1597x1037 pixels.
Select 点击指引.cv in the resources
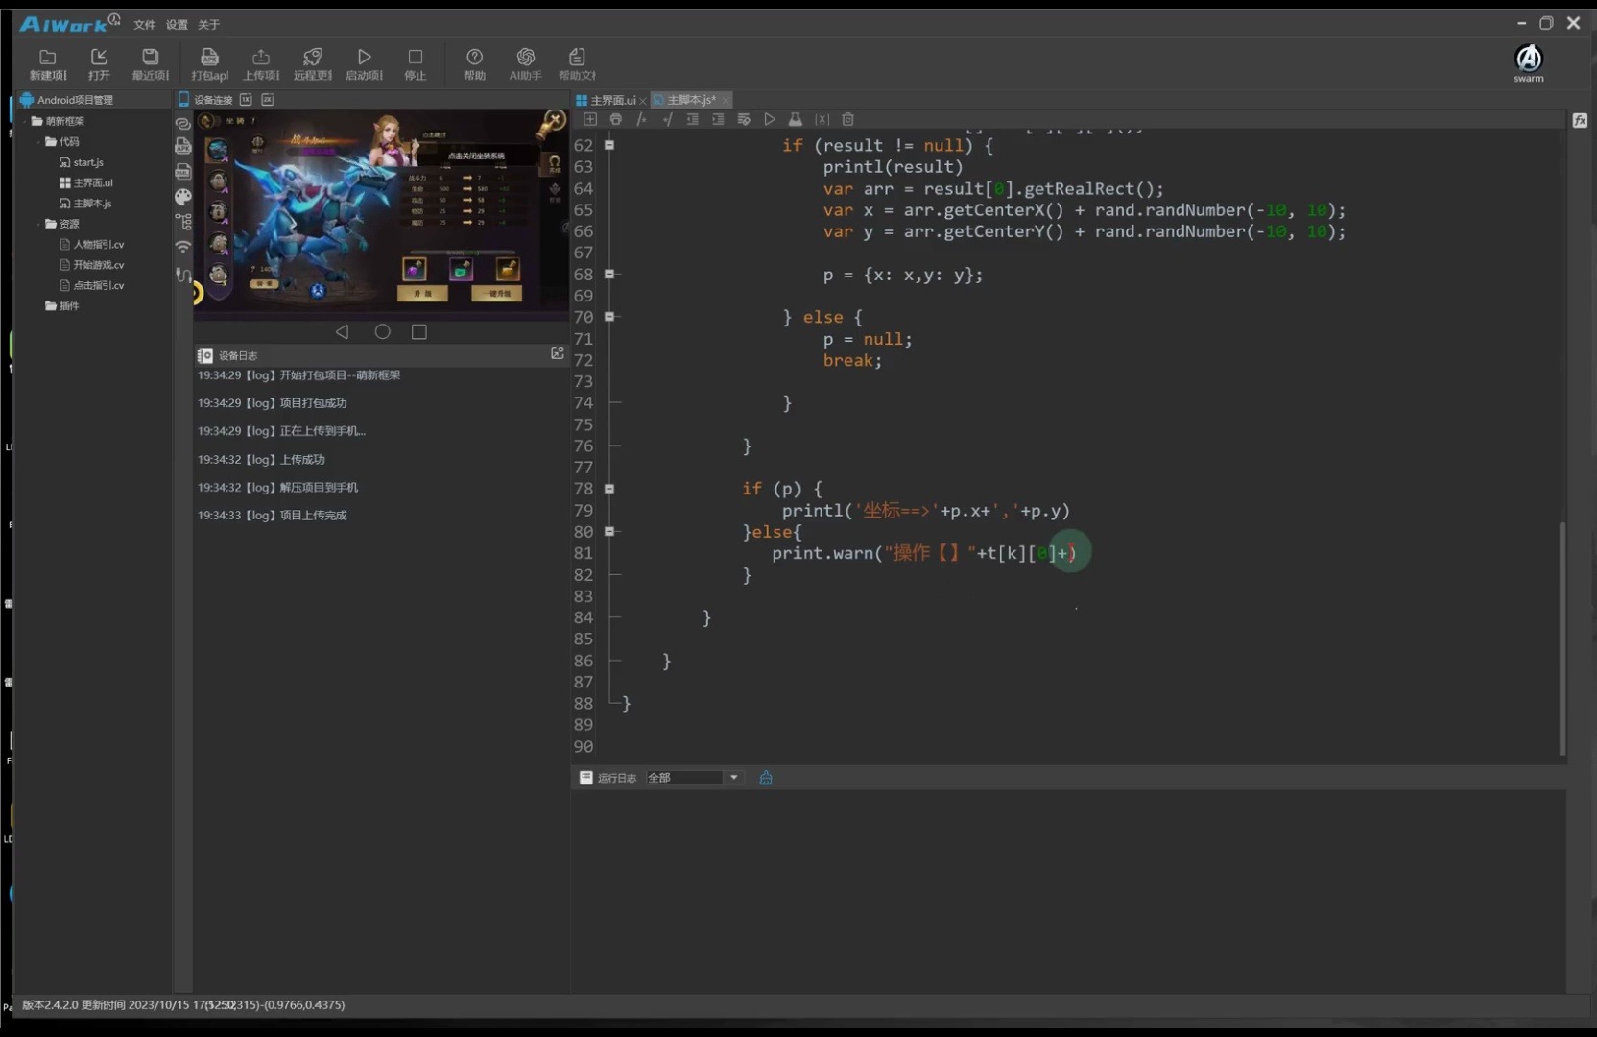point(92,286)
